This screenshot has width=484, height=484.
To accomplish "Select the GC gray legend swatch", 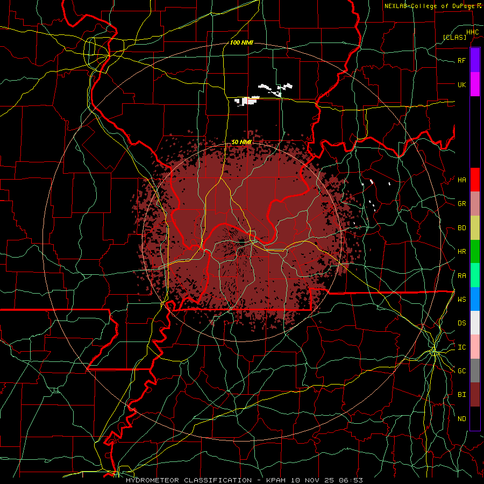I will point(475,371).
